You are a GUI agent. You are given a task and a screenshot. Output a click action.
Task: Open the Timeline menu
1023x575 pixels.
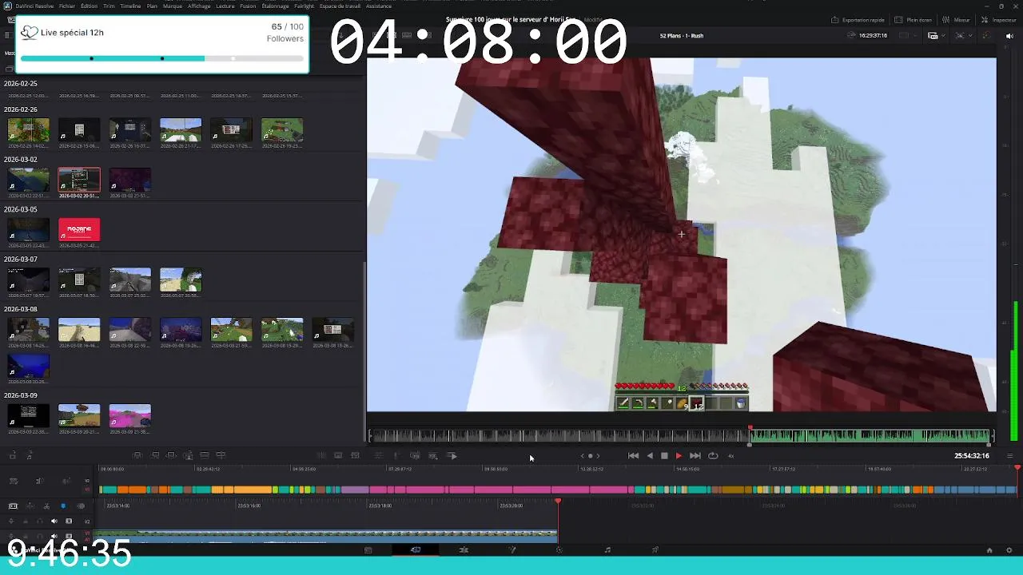point(130,6)
